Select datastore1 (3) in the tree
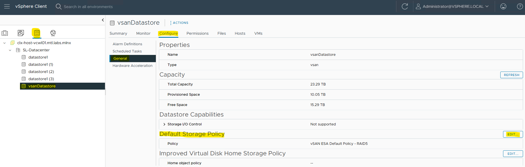This screenshot has height=167, width=525. tap(41, 79)
